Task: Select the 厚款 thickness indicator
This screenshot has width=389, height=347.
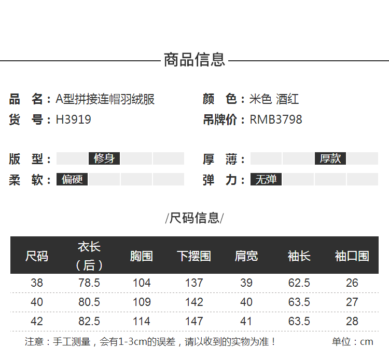Action: click(x=330, y=158)
